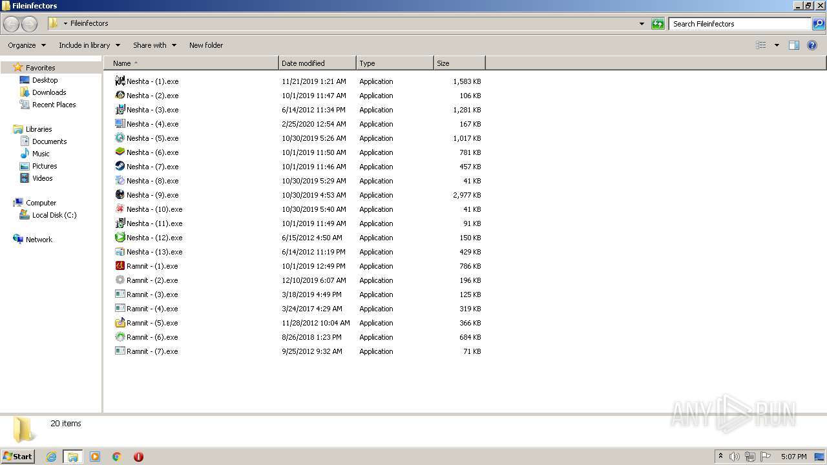Click the red taskbar application icon
This screenshot has width=827, height=465.
138,457
